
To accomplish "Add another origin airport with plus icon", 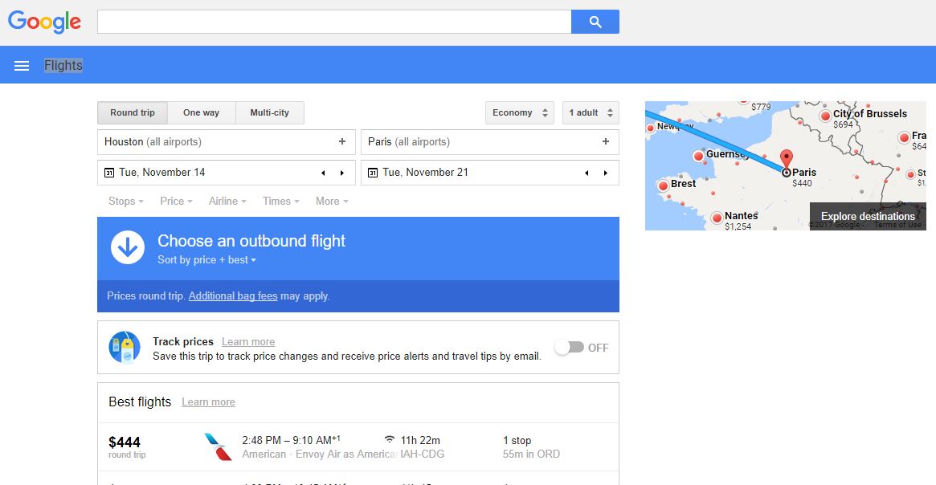I will point(342,142).
